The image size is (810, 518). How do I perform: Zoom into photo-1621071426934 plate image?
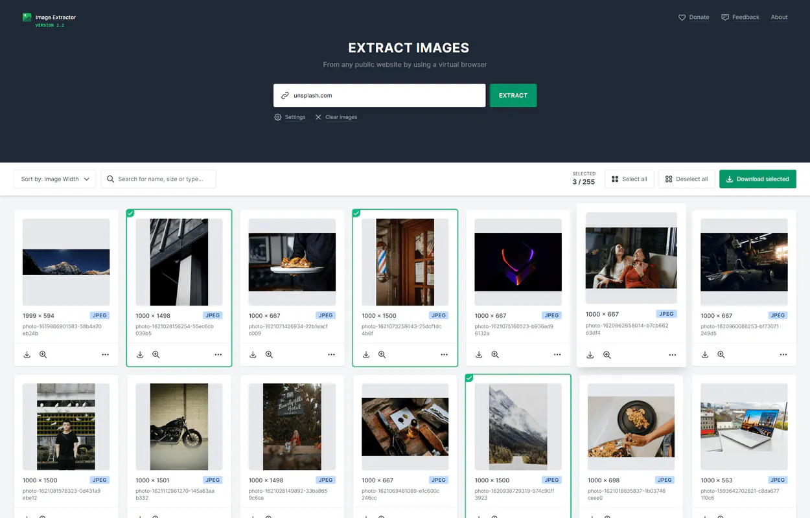269,355
